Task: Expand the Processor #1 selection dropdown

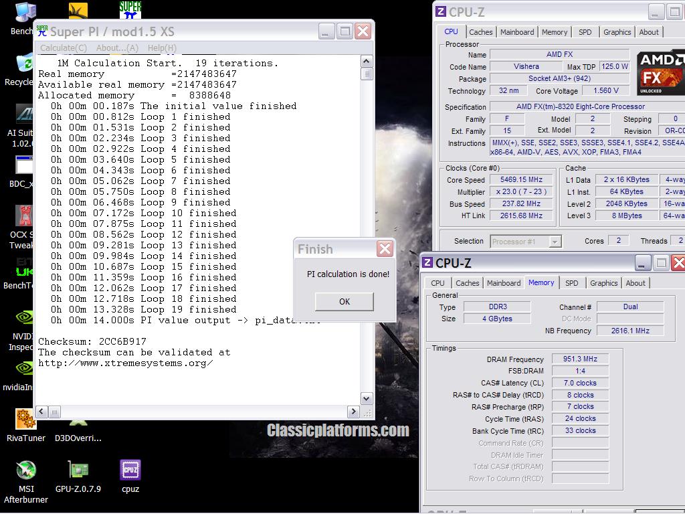Action: pyautogui.click(x=555, y=241)
